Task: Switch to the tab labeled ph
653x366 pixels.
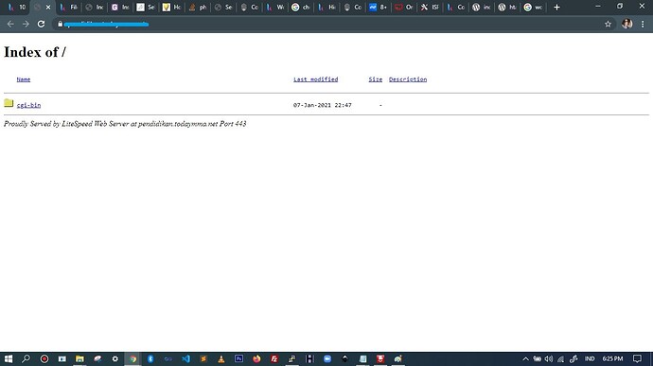Action: click(198, 7)
